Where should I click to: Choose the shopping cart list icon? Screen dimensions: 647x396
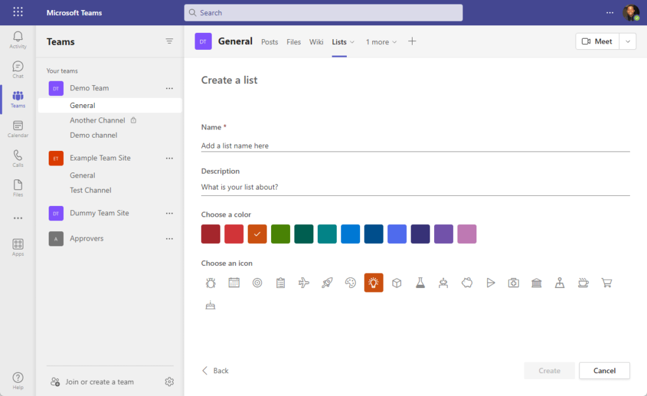[607, 282]
